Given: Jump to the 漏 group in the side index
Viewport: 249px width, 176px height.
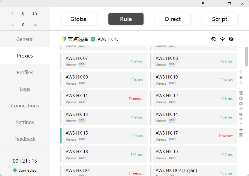Looking at the screenshot, I should tap(241, 135).
